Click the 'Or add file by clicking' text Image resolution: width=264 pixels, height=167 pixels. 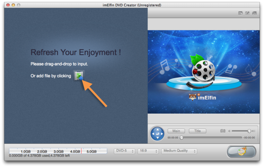(51, 76)
